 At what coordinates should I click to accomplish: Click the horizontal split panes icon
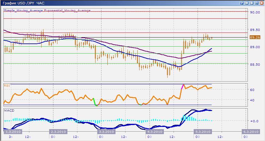[x=252, y=3]
